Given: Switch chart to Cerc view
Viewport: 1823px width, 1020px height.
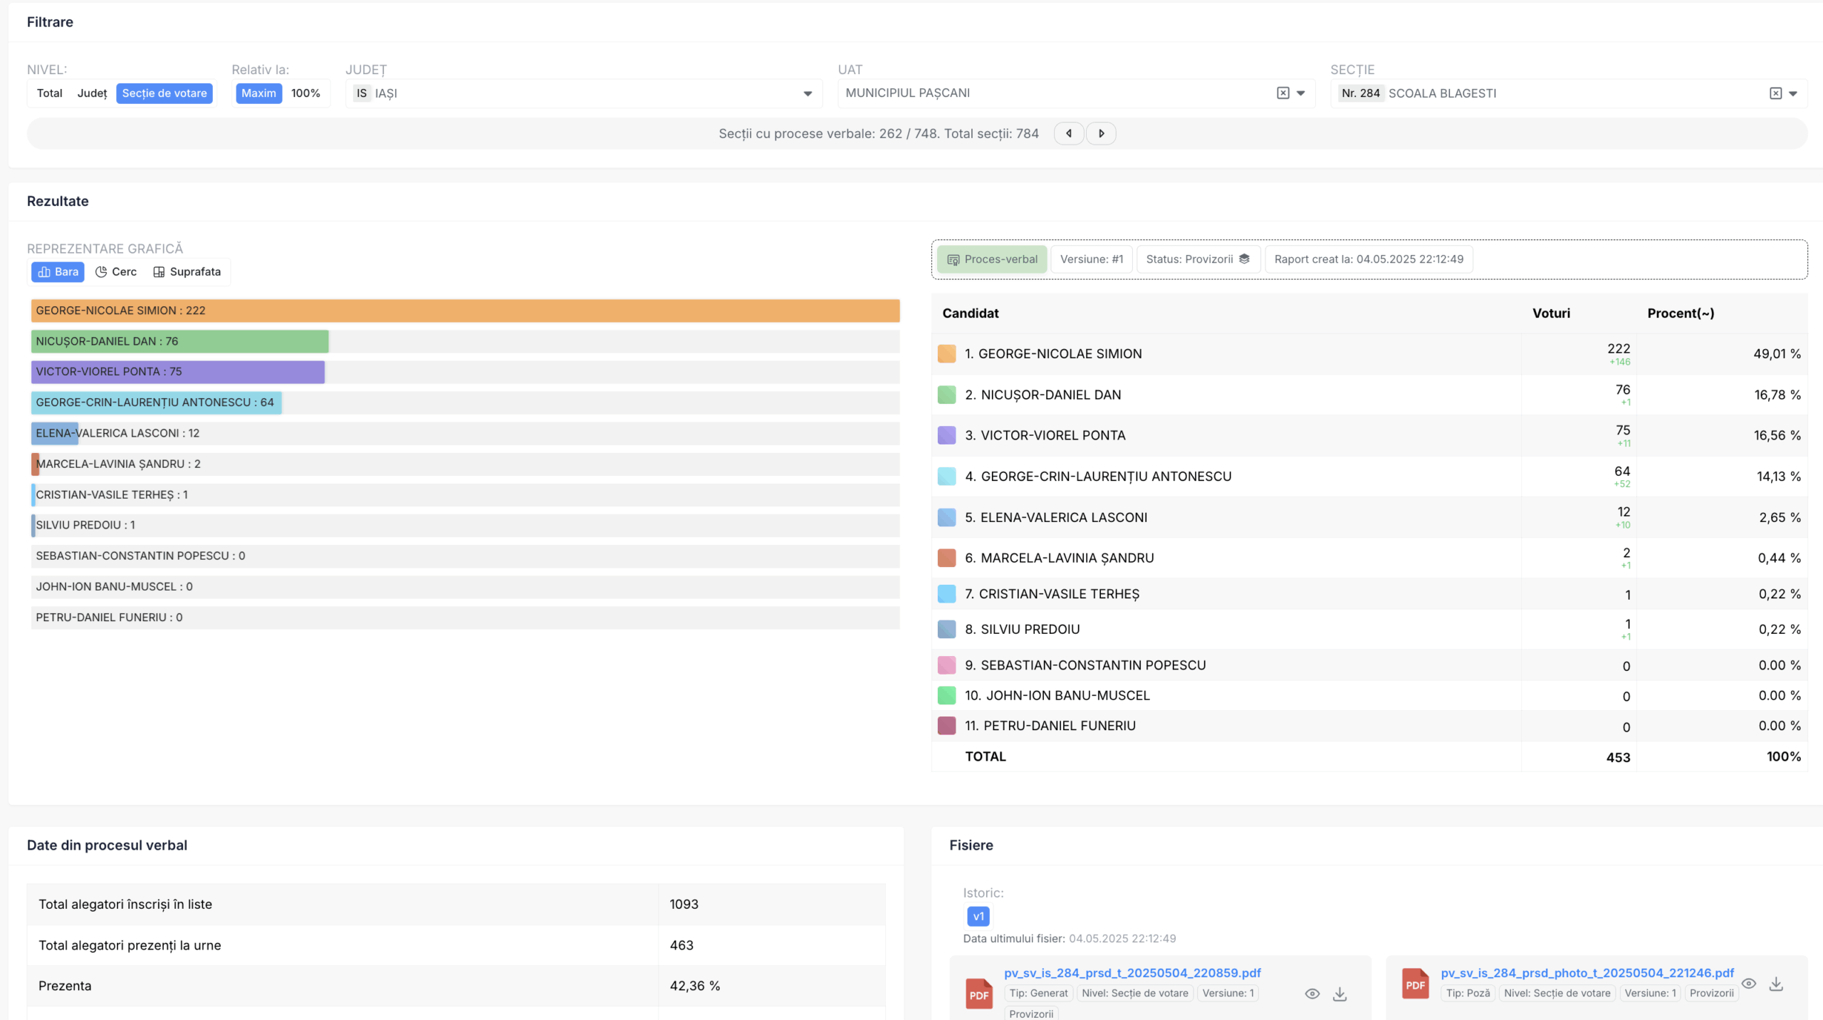Looking at the screenshot, I should click(x=116, y=272).
